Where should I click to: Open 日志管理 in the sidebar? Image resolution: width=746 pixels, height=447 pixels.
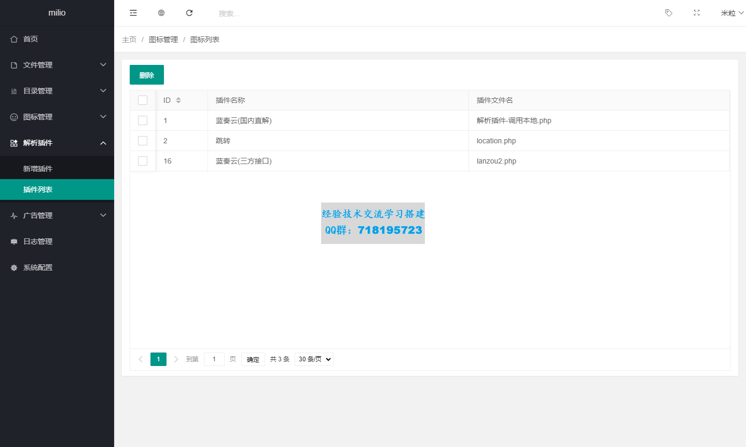tap(57, 241)
